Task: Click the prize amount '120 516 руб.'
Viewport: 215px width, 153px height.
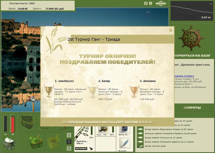Action: [x=147, y=99]
